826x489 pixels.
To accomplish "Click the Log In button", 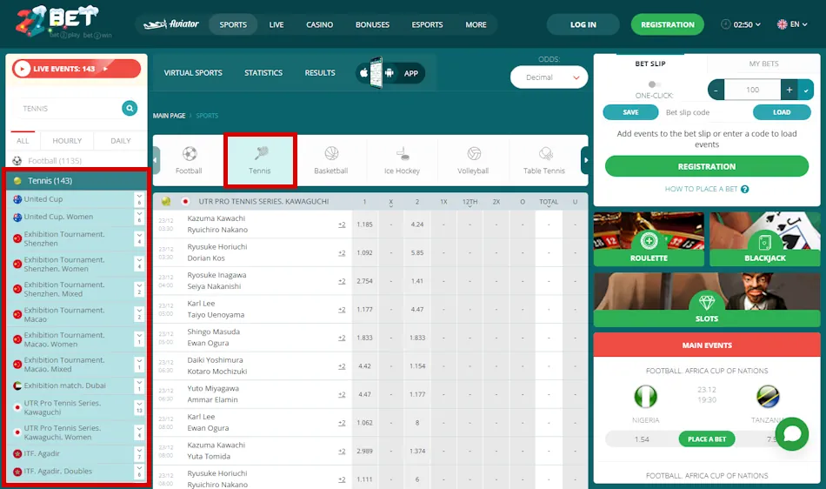I will tap(583, 24).
